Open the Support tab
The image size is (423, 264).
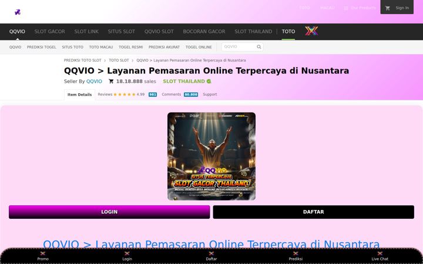tap(210, 94)
